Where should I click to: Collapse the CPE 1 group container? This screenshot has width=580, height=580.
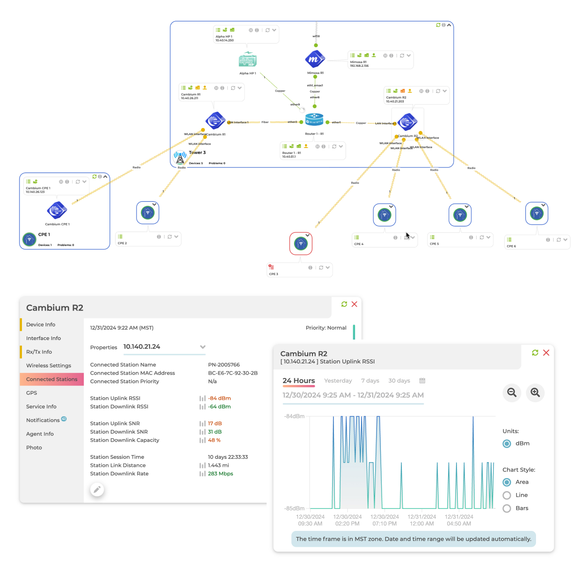tap(105, 176)
